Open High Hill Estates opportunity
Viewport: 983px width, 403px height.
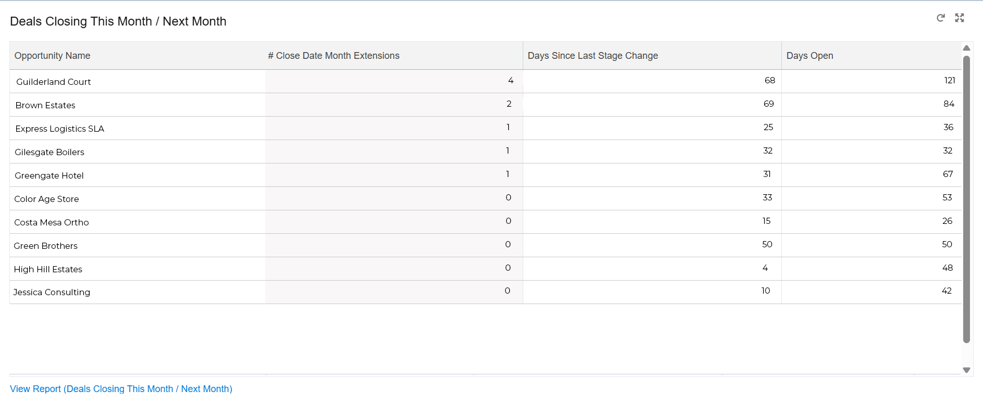click(x=48, y=269)
